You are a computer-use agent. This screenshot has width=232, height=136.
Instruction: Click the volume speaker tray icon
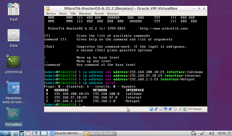[x=211, y=133]
